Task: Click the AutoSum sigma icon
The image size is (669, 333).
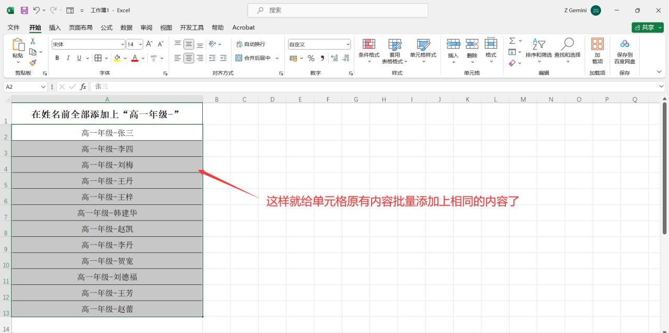Action: (512, 41)
